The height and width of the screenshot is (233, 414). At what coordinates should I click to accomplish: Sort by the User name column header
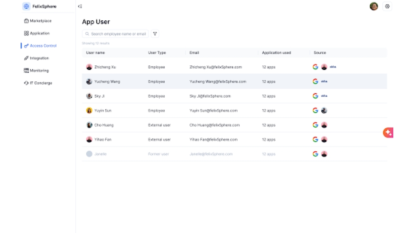(x=95, y=53)
